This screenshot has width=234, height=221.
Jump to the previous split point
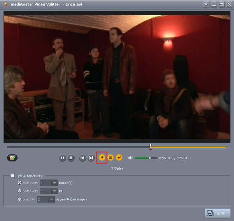coord(82,158)
